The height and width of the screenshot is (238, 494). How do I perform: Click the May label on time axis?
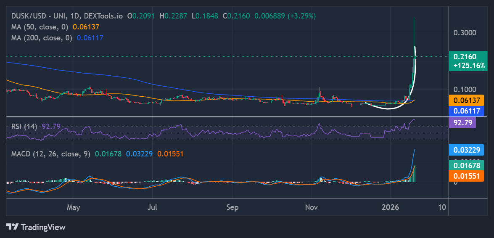click(73, 207)
